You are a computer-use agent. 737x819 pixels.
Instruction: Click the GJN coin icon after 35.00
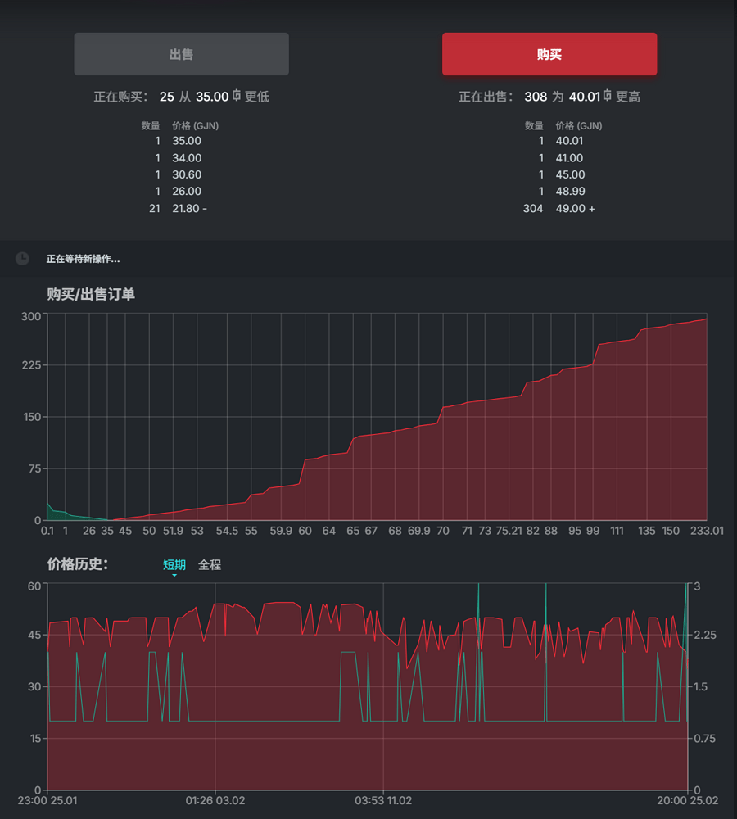click(237, 96)
